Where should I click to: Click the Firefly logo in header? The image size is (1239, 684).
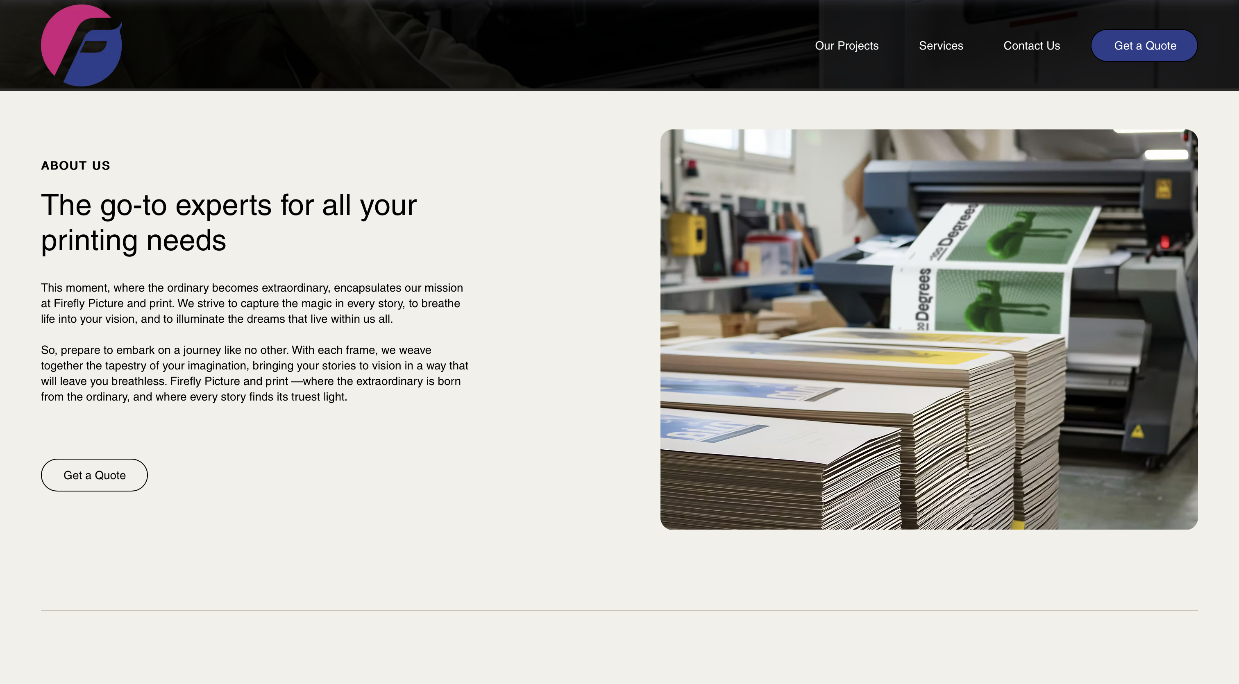pyautogui.click(x=81, y=45)
